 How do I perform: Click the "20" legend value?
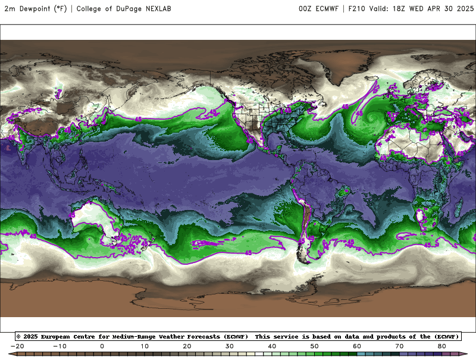[187, 346]
